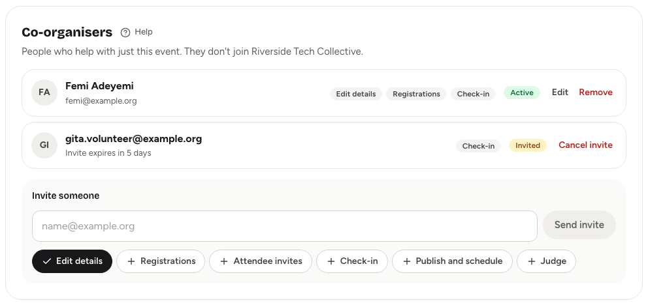Click the GI avatar for gita.volunteer

point(44,145)
